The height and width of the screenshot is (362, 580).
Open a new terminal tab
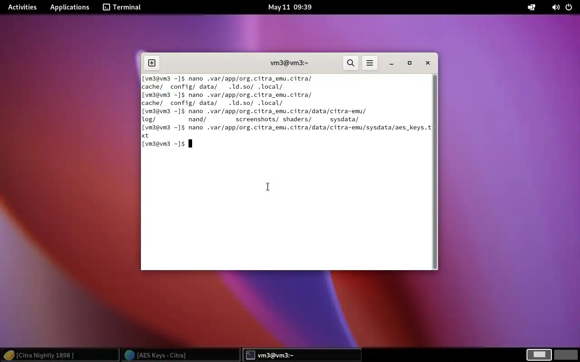pyautogui.click(x=152, y=63)
